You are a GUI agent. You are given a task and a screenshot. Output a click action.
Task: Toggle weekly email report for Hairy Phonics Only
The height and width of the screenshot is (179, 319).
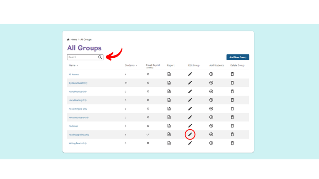(148, 91)
